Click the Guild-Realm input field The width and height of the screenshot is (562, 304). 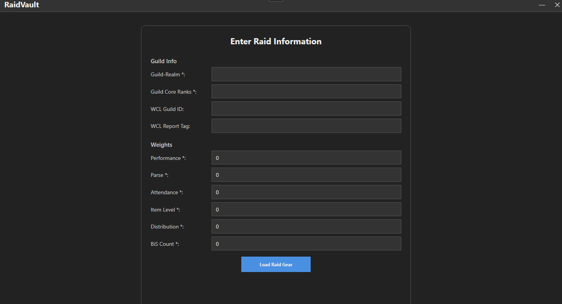pyautogui.click(x=306, y=74)
